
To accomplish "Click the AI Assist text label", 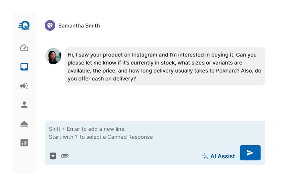I will coord(223,156).
